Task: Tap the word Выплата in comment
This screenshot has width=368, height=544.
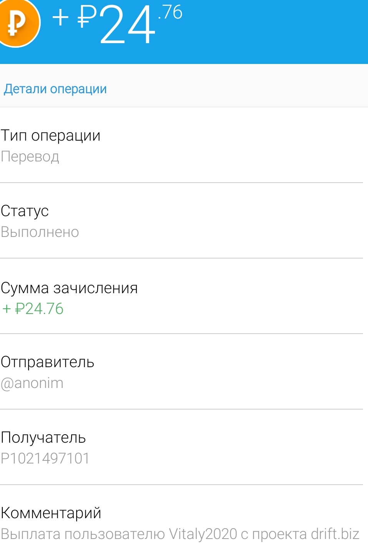Action: [30, 534]
